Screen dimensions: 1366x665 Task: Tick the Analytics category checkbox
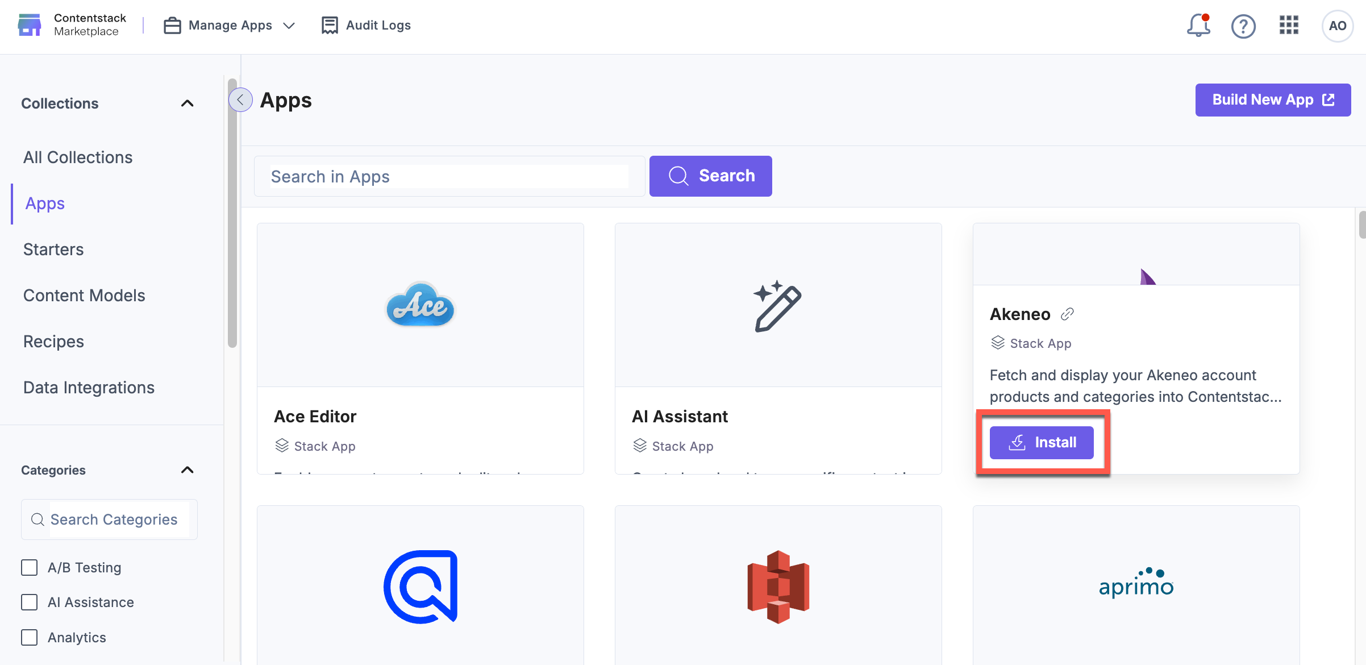tap(30, 637)
